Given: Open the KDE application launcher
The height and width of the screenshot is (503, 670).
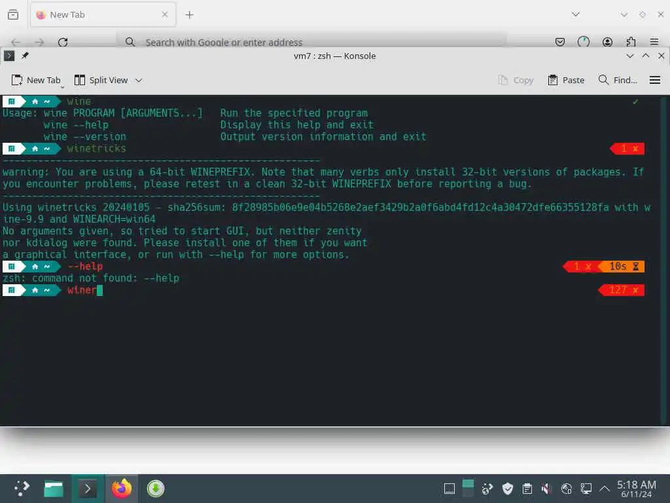Looking at the screenshot, I should pos(22,489).
